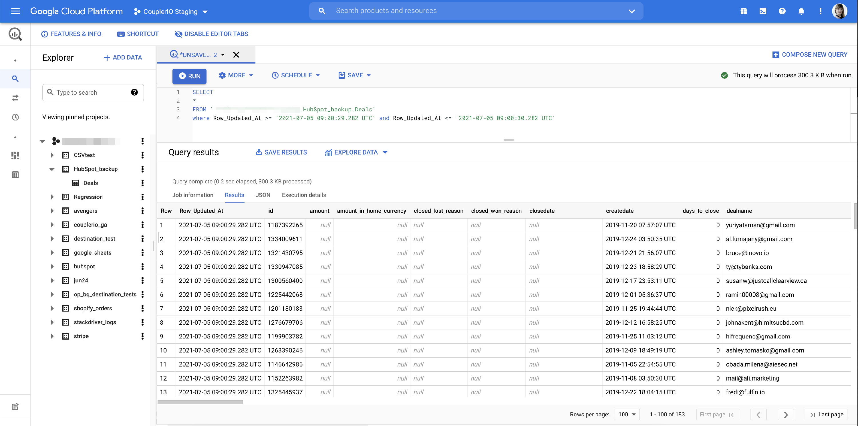The image size is (858, 426).
Task: Focus the Explorer Type to search field
Action: point(93,93)
